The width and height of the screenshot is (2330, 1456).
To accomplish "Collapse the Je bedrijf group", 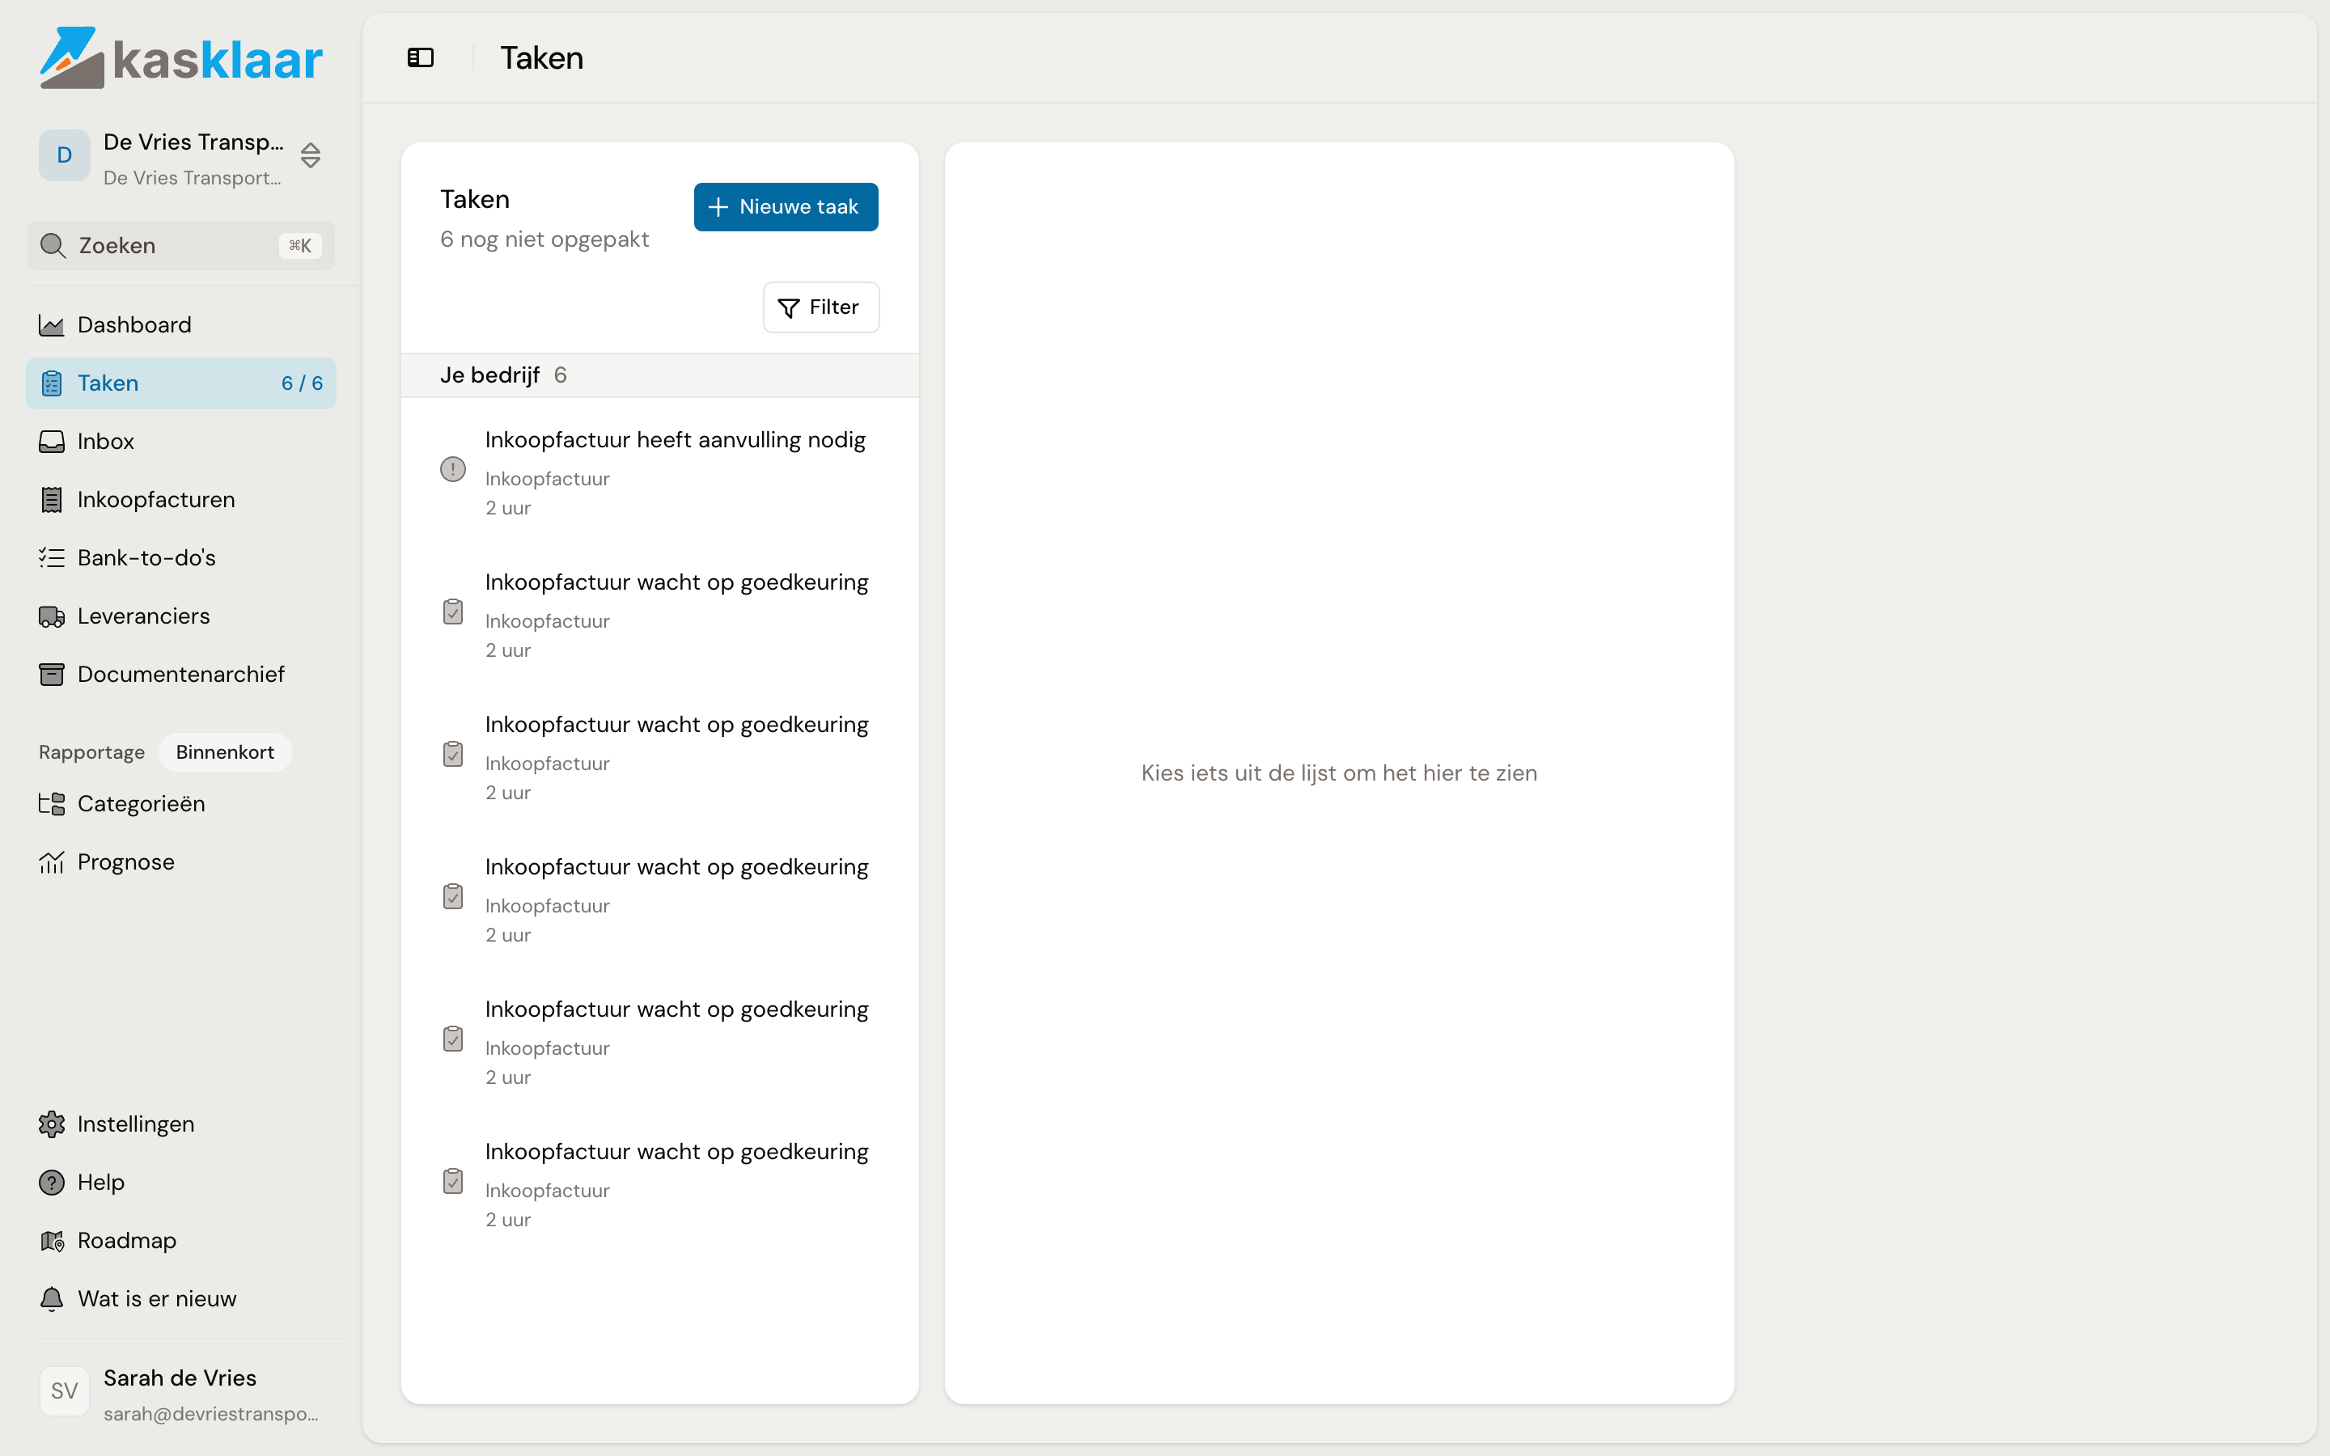I will coord(659,375).
